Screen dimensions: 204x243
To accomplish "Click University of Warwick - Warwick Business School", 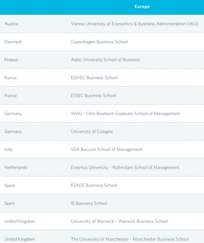I will pyautogui.click(x=119, y=221).
